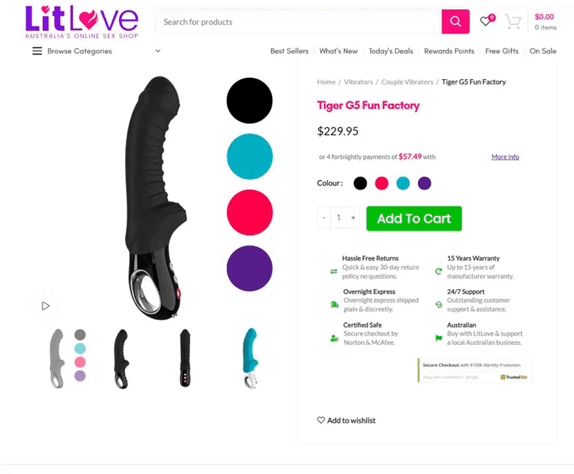
Task: Open the wishlist heart icon in header
Action: click(486, 20)
